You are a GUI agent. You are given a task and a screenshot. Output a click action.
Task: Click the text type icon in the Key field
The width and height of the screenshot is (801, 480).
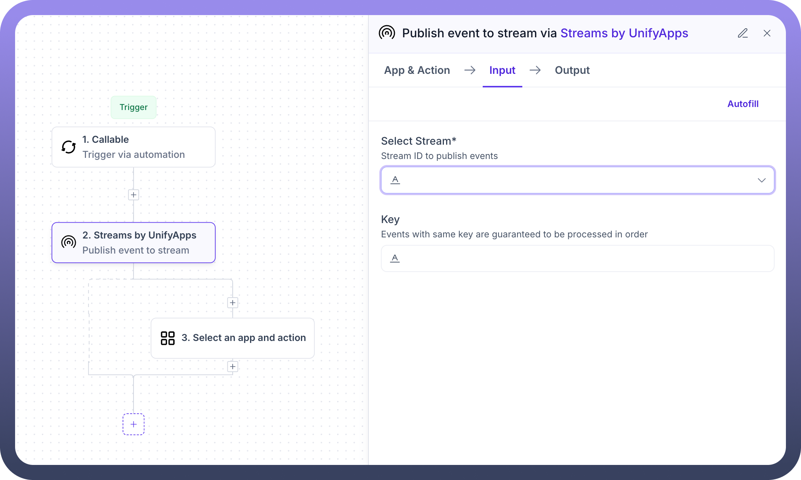tap(395, 258)
